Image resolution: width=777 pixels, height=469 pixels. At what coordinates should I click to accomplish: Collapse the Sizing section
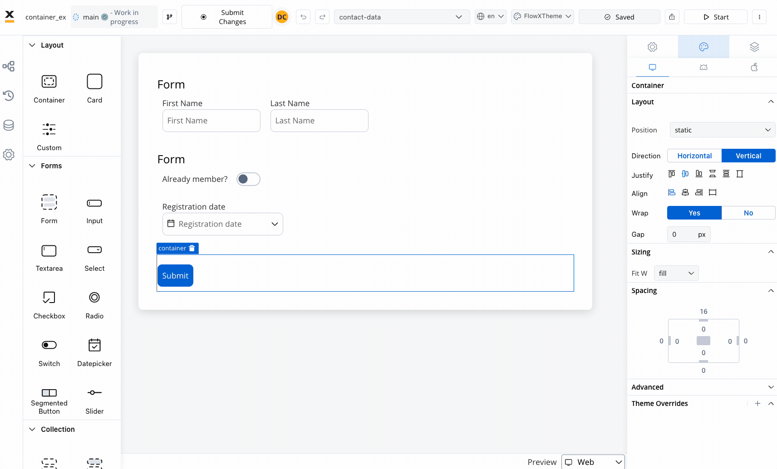coord(771,252)
